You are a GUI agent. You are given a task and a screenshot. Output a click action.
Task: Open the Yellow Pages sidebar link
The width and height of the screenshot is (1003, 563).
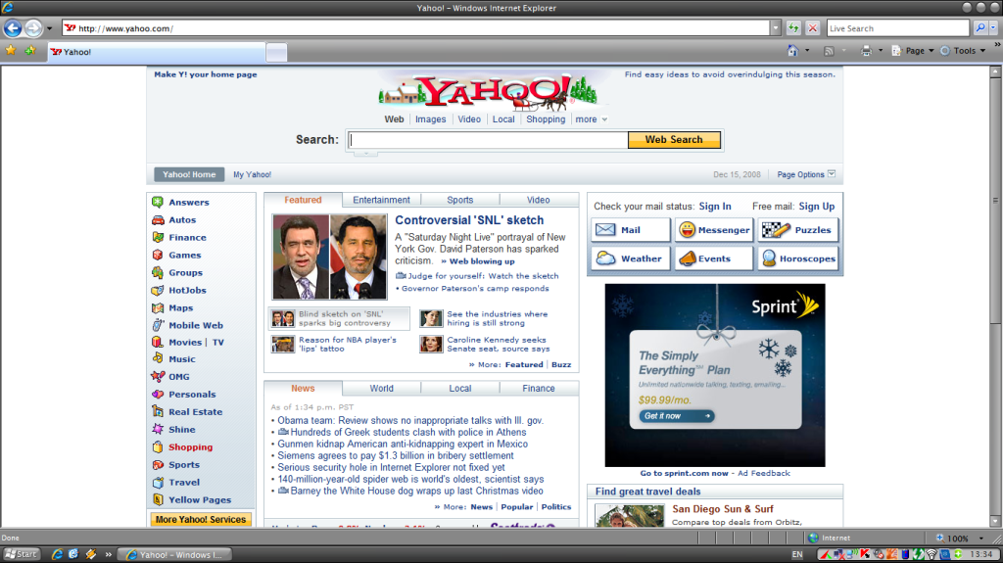(x=200, y=499)
